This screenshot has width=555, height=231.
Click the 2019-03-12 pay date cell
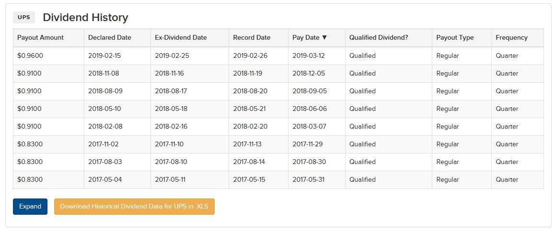pyautogui.click(x=309, y=56)
